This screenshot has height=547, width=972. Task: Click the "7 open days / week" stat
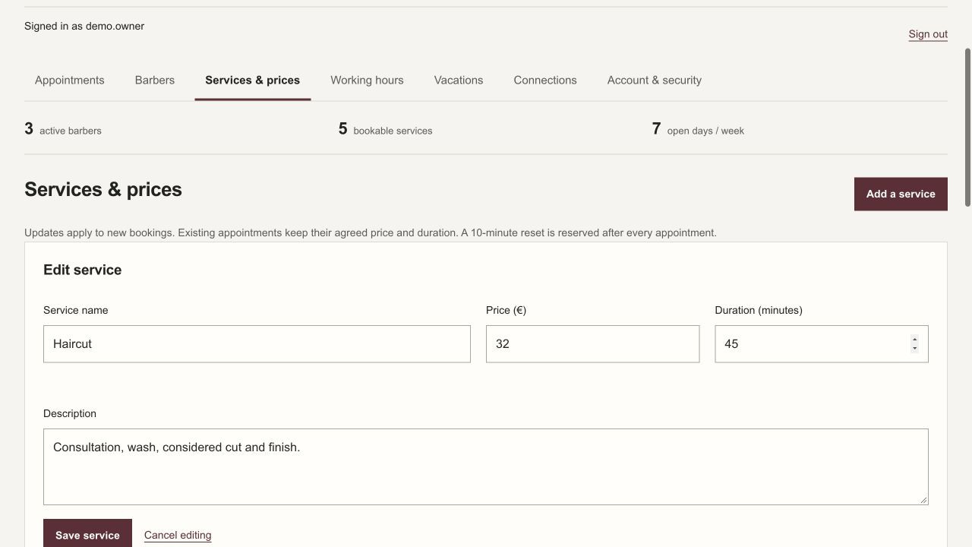point(698,129)
